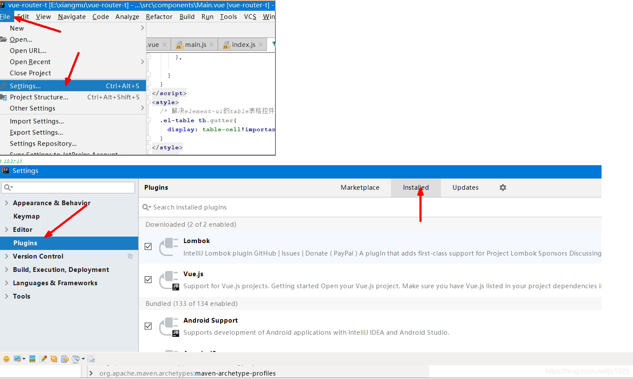
Task: Open the Tools menu in menu bar
Action: click(228, 17)
